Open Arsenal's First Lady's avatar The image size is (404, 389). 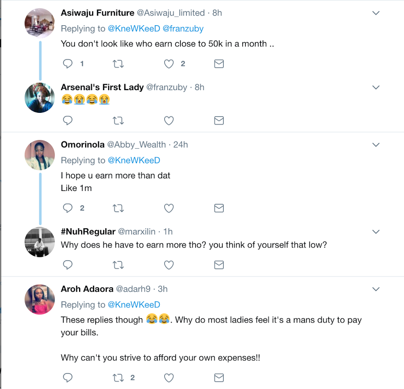coord(39,97)
